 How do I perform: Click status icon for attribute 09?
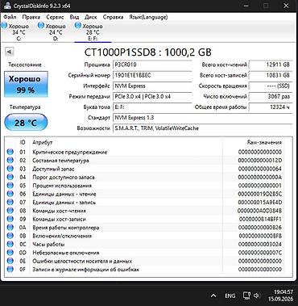10,219
